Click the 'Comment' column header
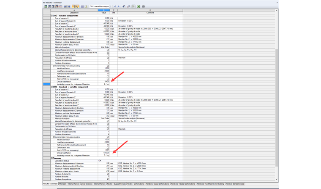321x189 pixels. click(x=150, y=13)
